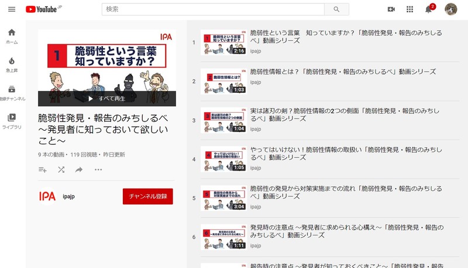
Task: Open the create video camera icon
Action: [391, 9]
